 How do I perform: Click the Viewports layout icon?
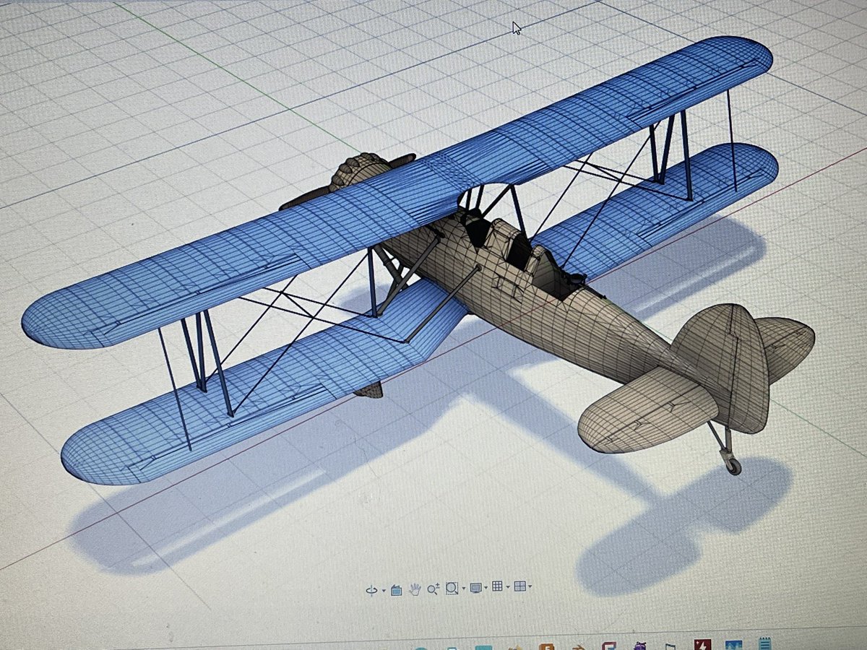click(x=520, y=586)
